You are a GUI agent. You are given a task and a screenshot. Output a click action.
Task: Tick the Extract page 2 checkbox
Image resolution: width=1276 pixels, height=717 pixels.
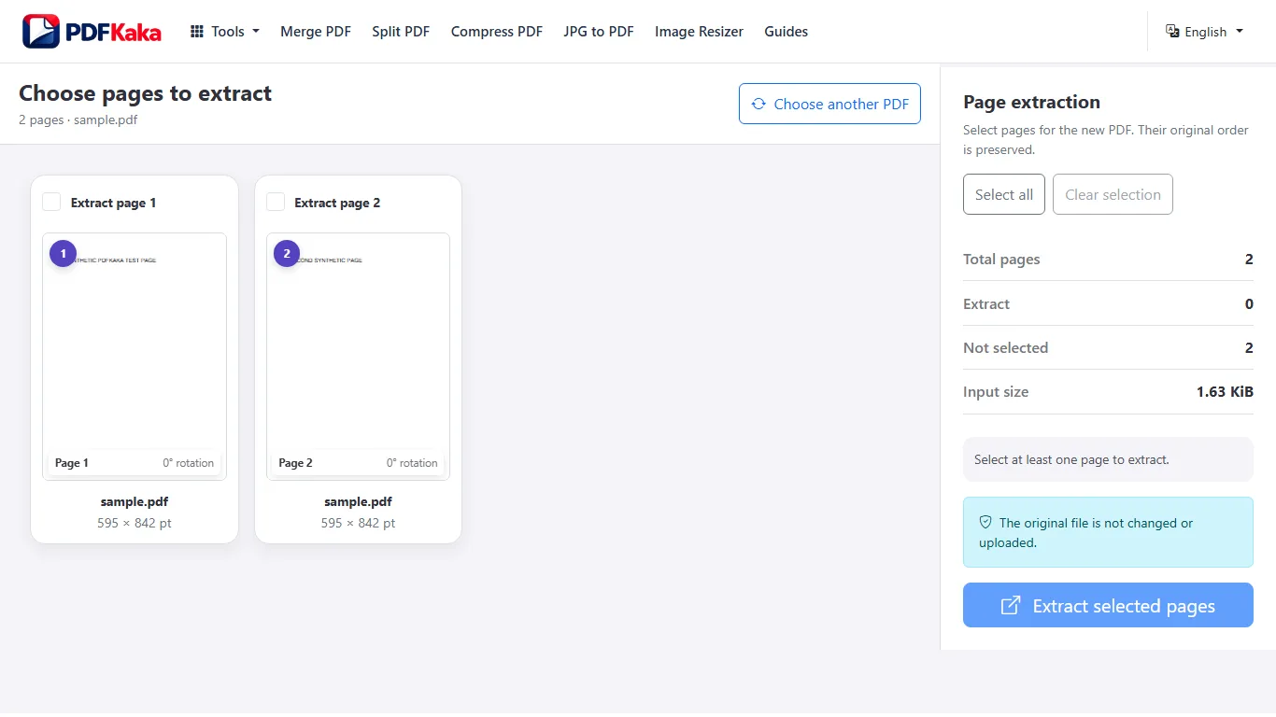click(x=276, y=203)
